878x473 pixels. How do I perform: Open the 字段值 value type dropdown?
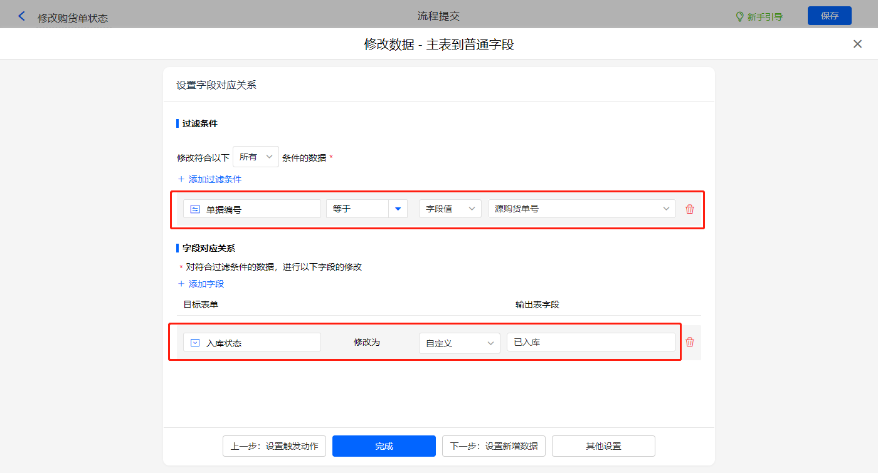[x=450, y=209]
